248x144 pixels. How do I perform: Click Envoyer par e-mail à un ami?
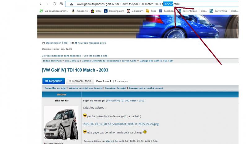pos(146,88)
